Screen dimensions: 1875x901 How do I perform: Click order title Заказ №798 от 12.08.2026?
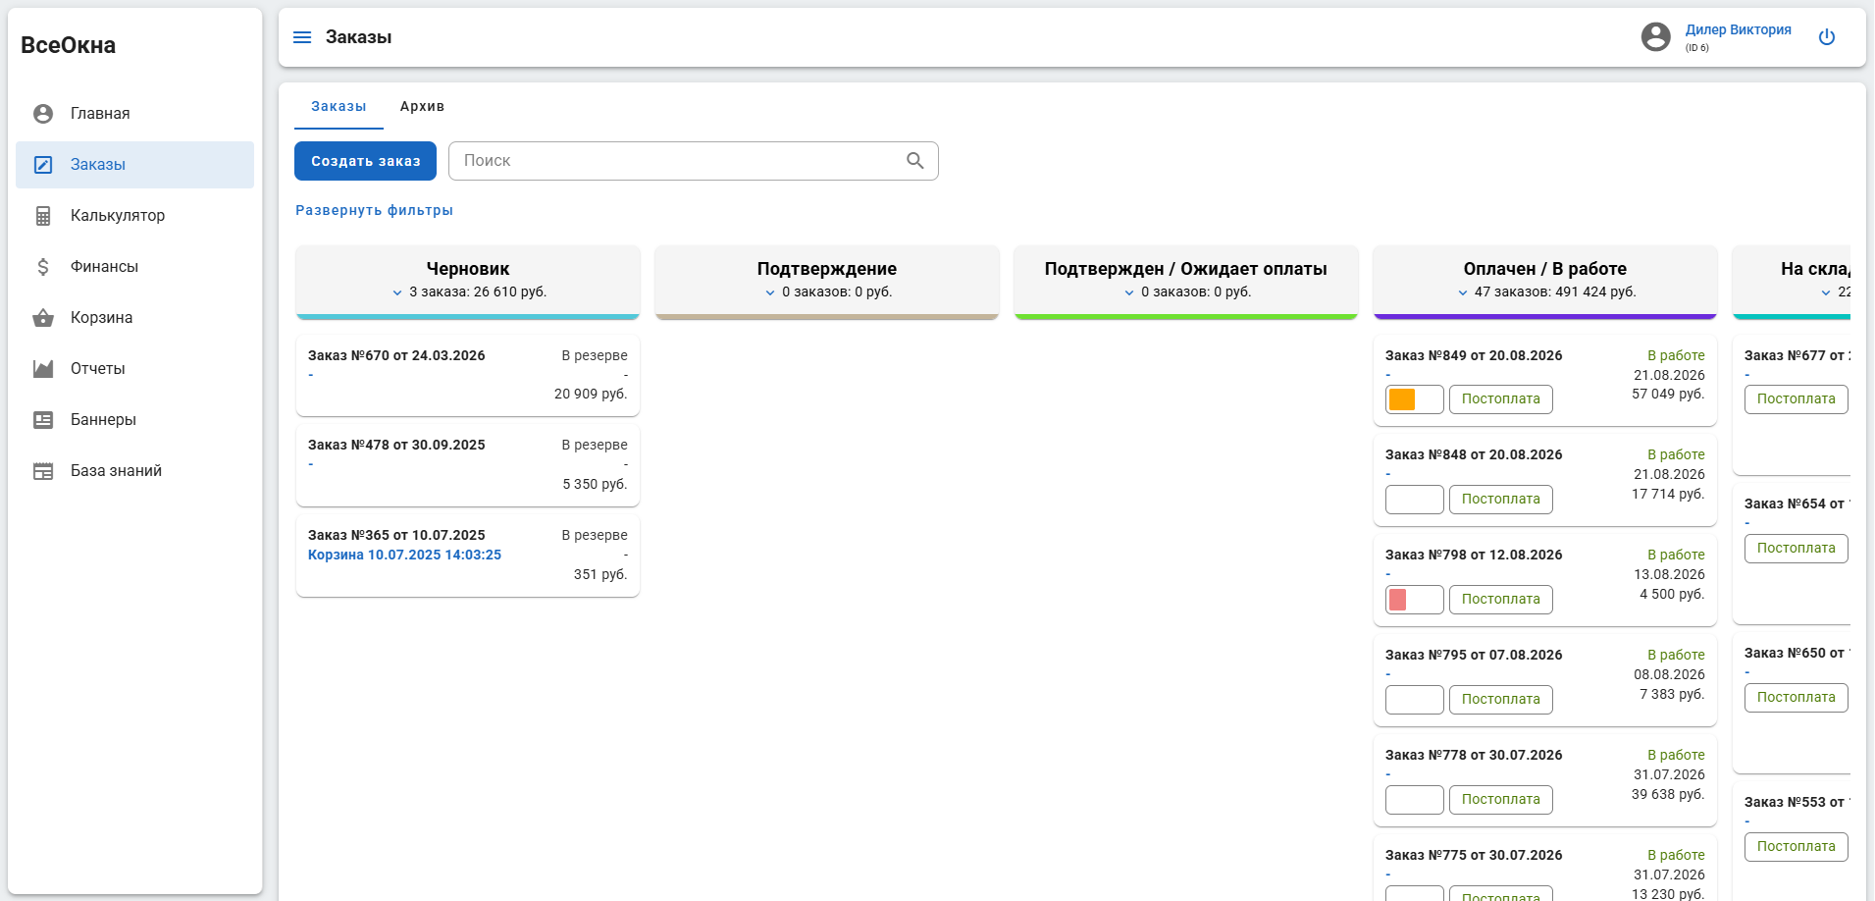tap(1474, 556)
